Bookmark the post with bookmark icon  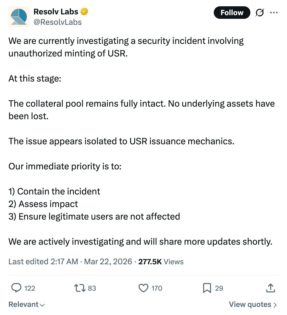[x=207, y=288]
